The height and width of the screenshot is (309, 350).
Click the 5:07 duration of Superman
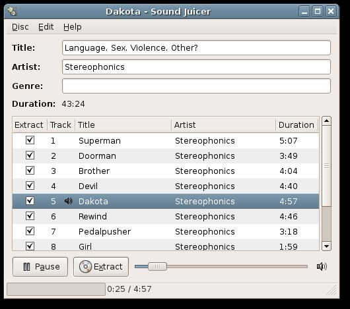click(x=288, y=141)
